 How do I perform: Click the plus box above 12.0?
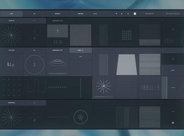tap(58, 31)
